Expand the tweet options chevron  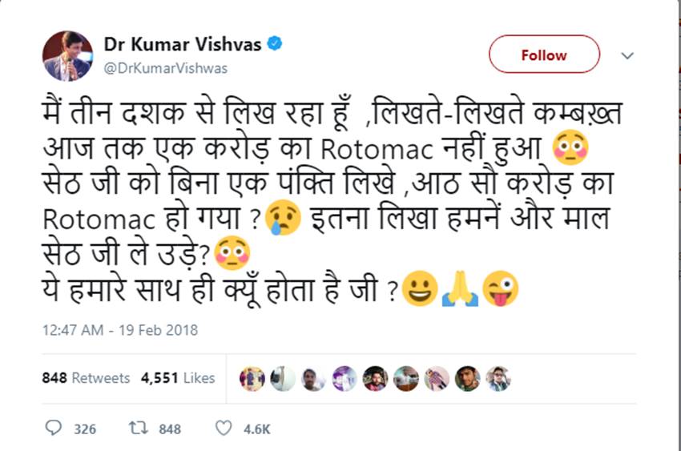coord(627,55)
